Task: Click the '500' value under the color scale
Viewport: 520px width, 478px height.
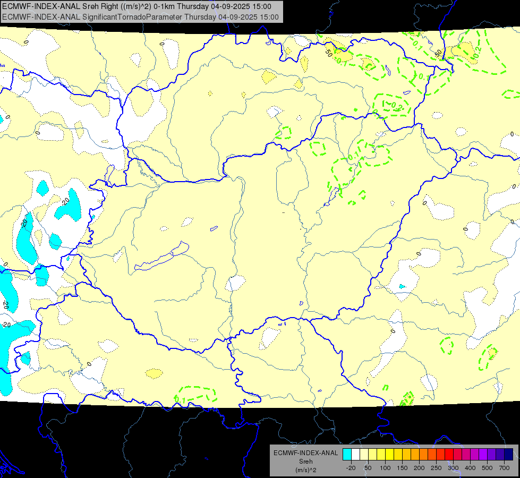Action: point(487,468)
